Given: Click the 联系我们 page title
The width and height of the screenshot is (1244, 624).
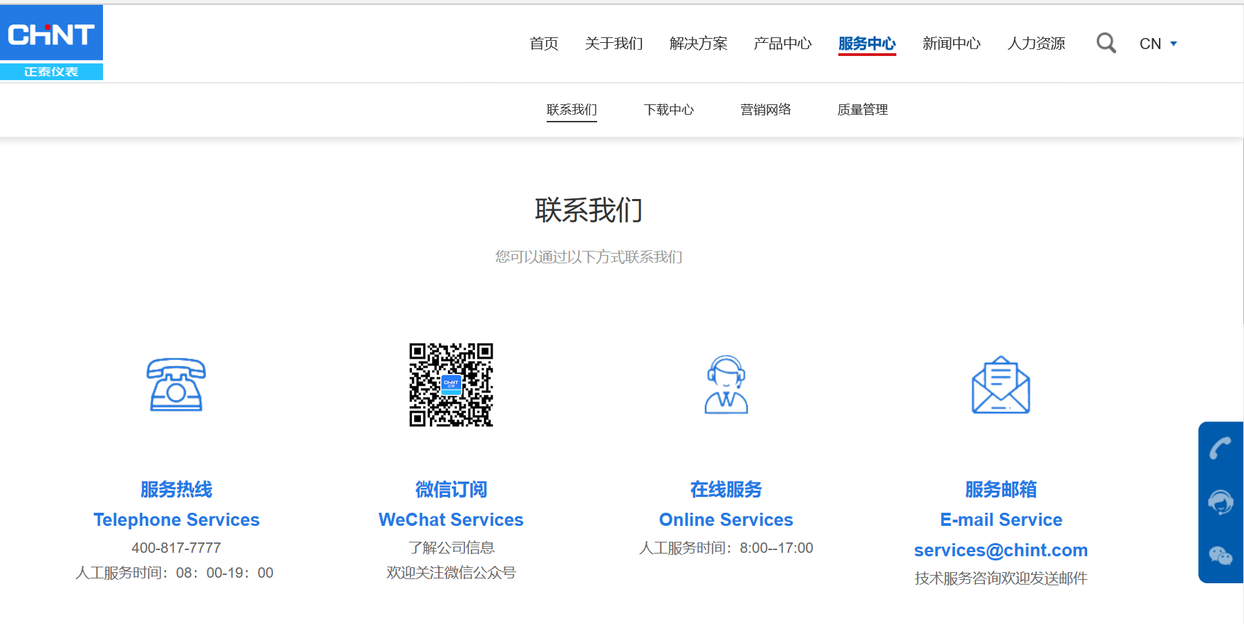Looking at the screenshot, I should [589, 210].
